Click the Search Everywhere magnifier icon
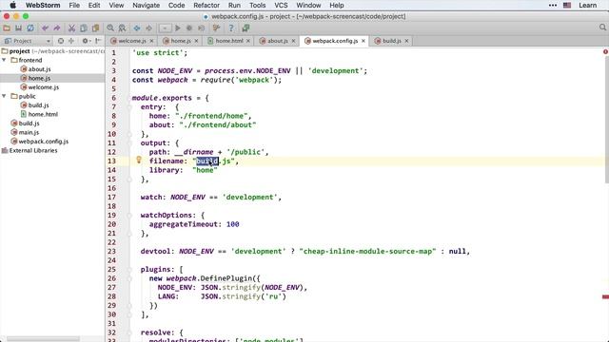 (x=602, y=28)
